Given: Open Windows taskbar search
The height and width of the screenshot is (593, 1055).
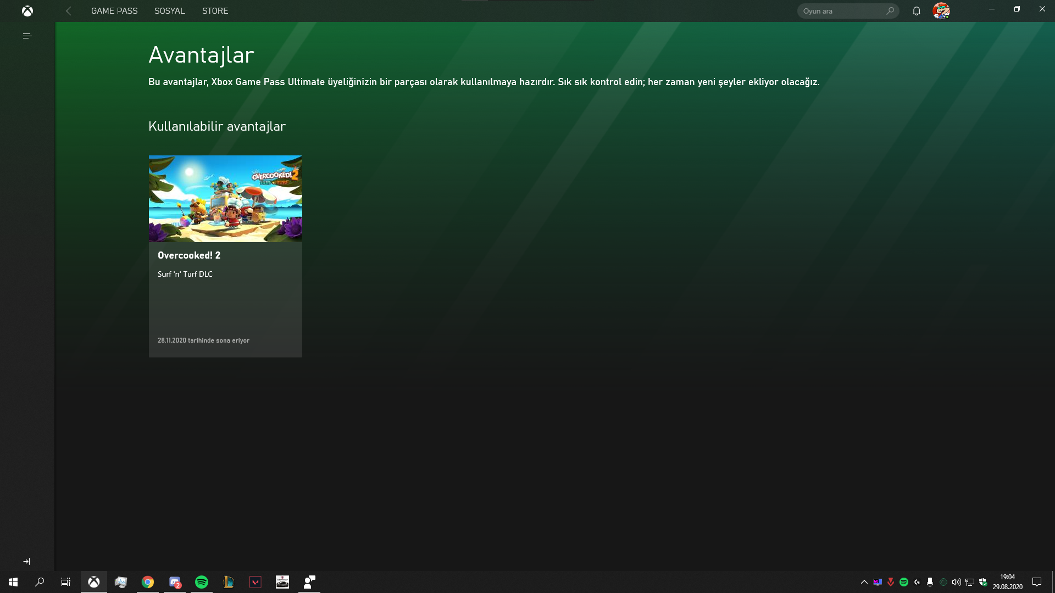Looking at the screenshot, I should pos(40,582).
